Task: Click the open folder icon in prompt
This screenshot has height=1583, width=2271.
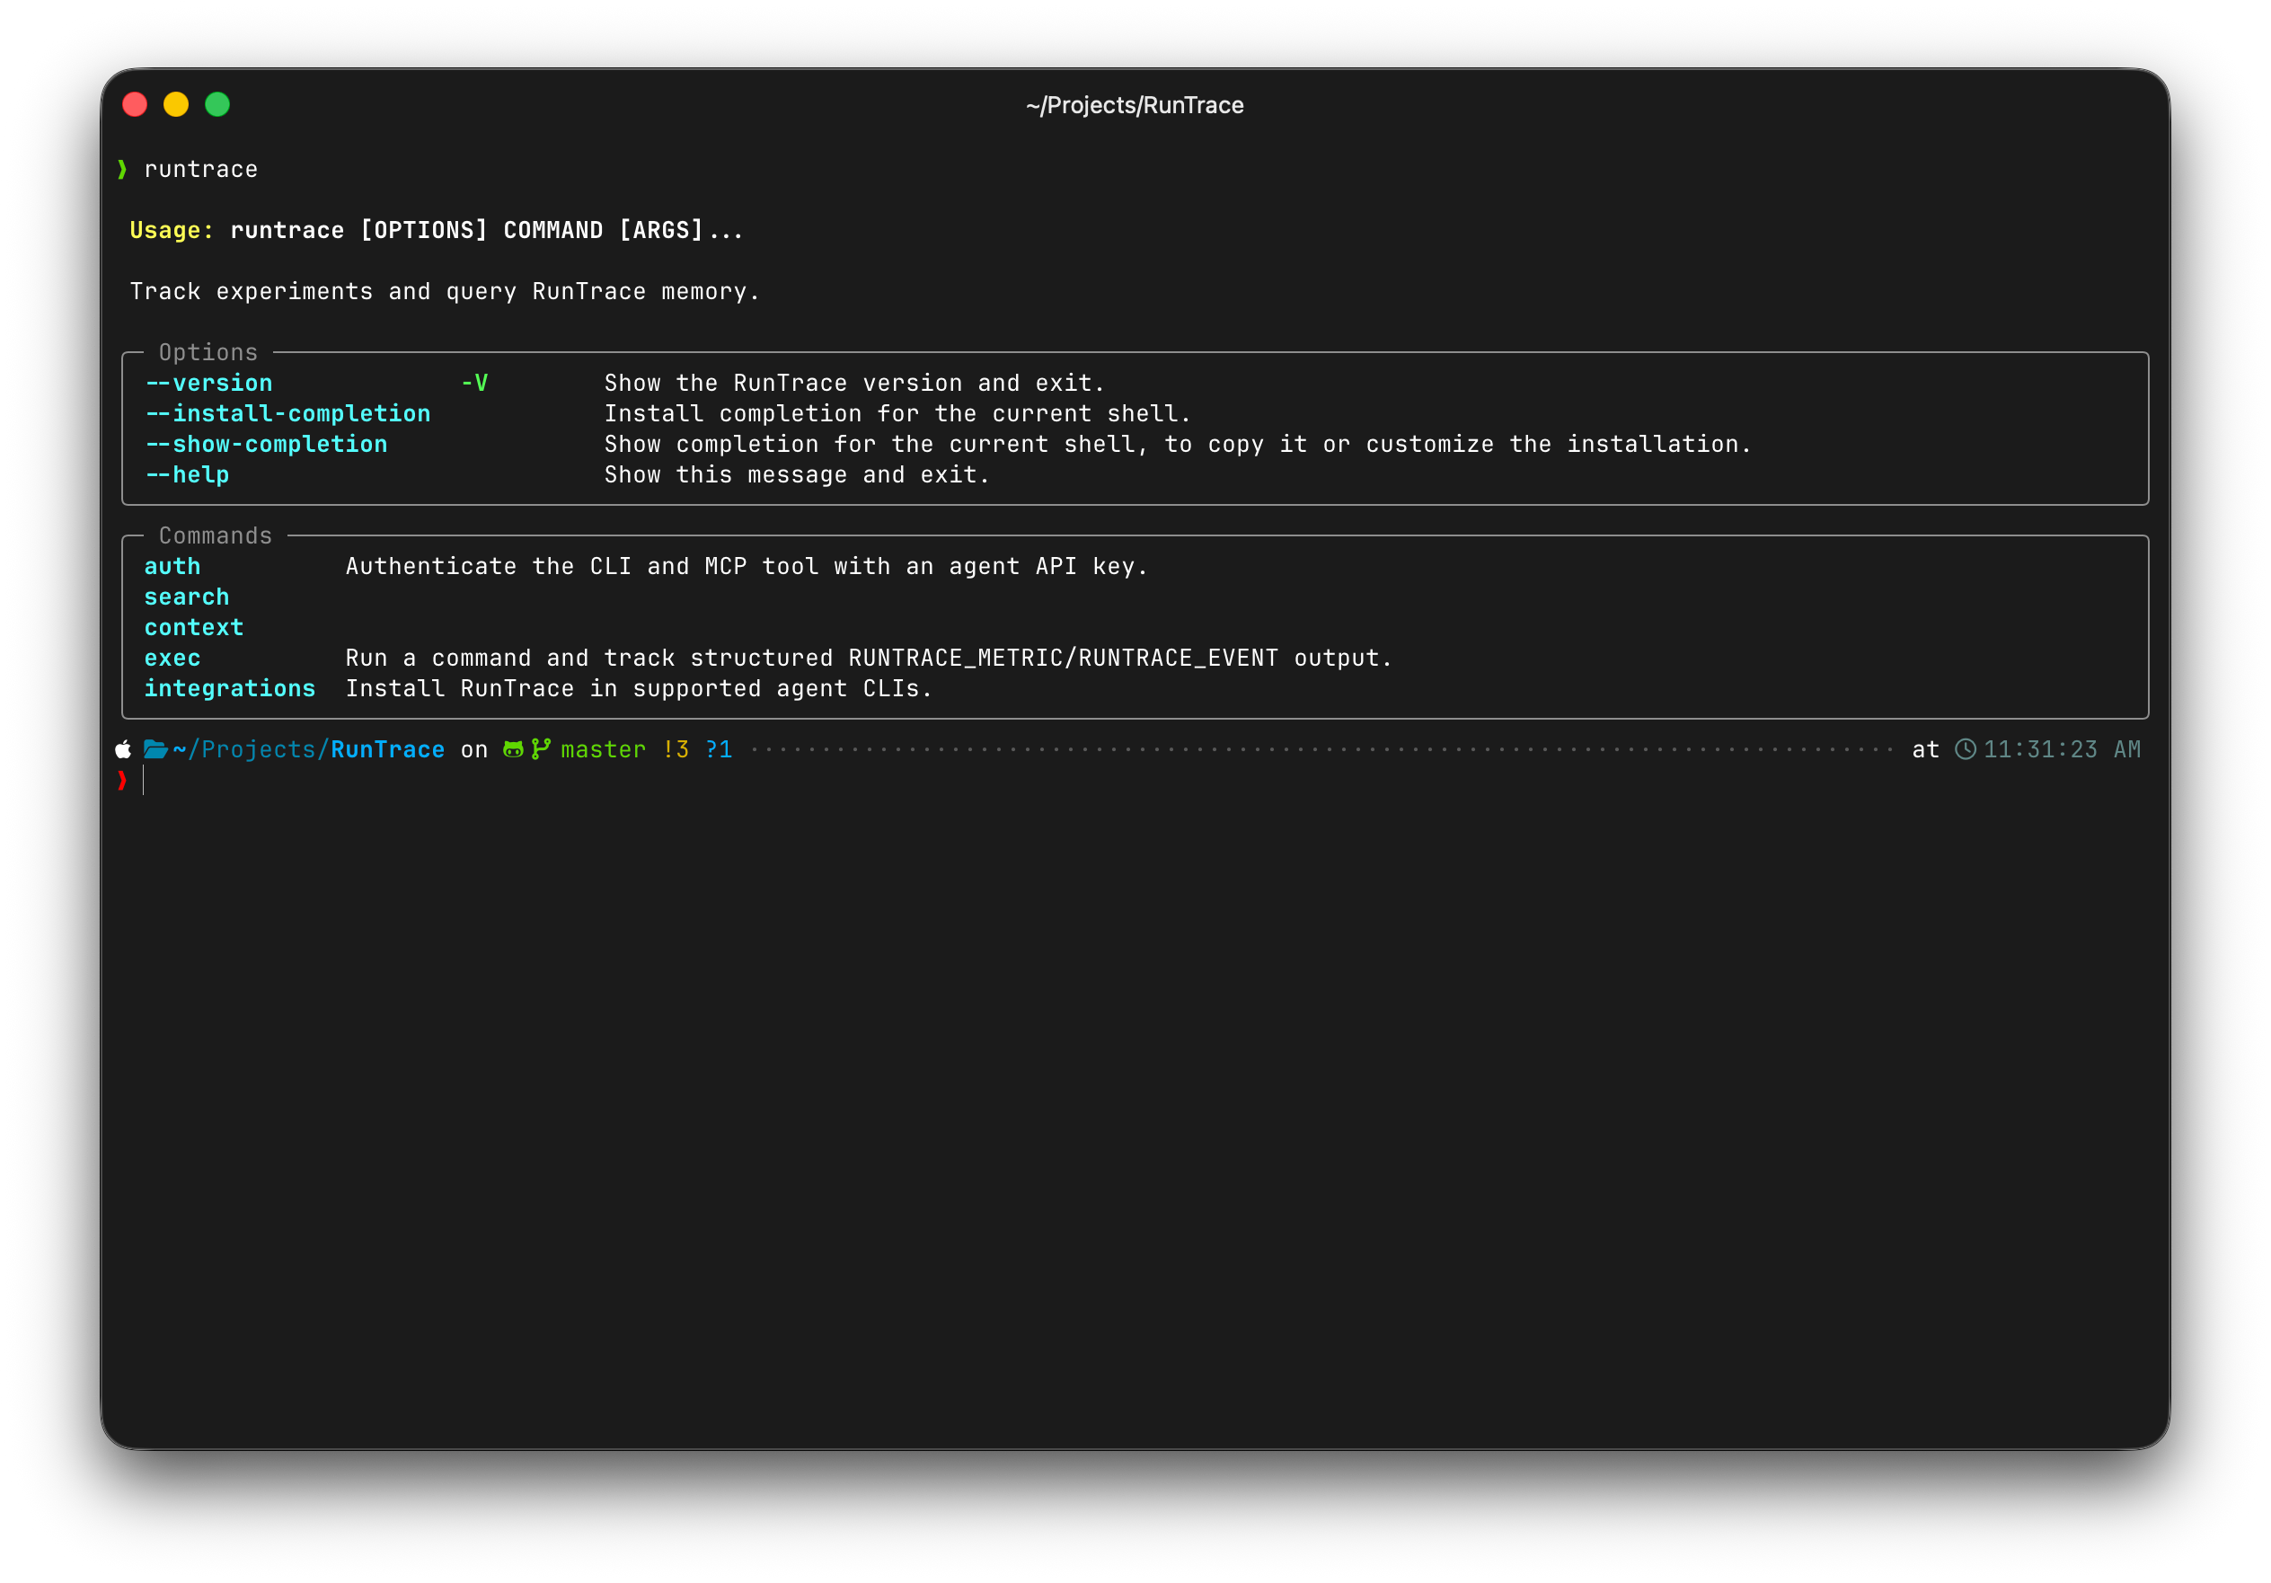Action: tap(155, 749)
